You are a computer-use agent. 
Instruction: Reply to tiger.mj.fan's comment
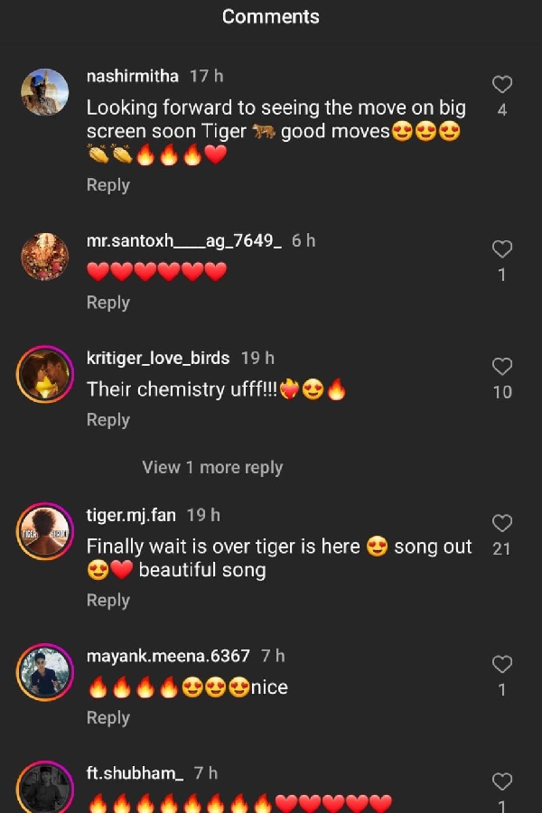(107, 601)
